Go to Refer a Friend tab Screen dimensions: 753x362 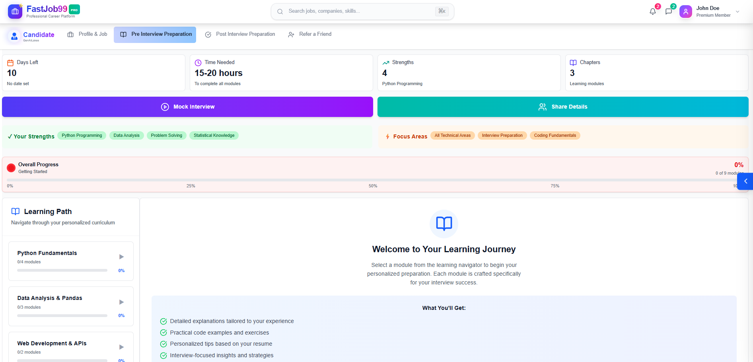click(310, 35)
